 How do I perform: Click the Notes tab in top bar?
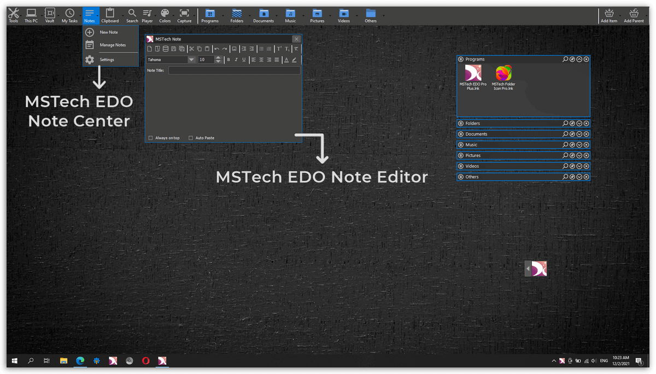click(x=90, y=15)
